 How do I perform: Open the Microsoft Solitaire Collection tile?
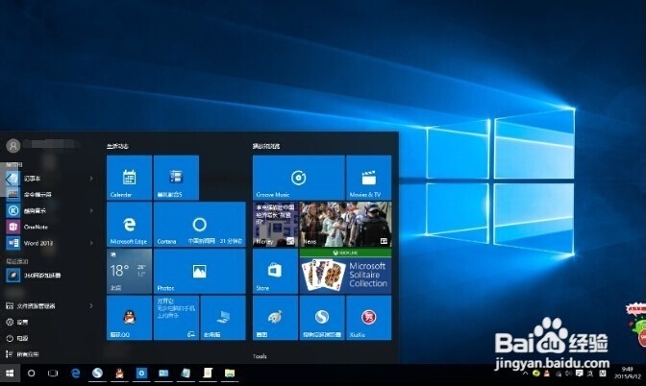click(346, 271)
